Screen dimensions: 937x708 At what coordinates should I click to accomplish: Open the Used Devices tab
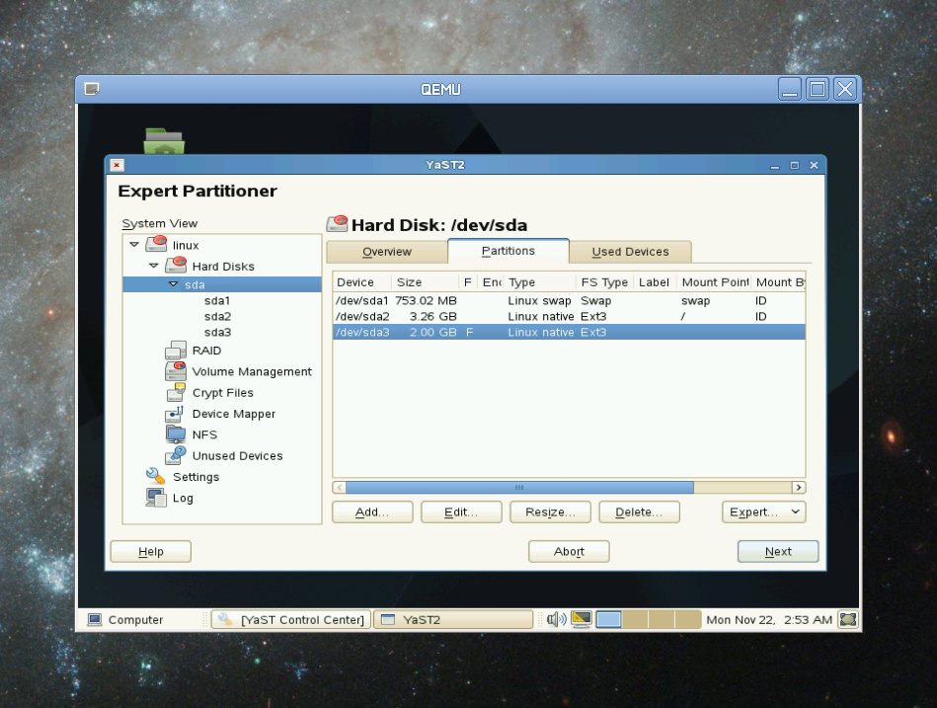(630, 251)
